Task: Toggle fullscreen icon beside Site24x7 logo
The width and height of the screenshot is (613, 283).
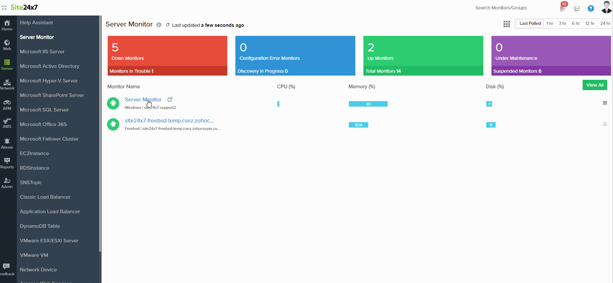Action: click(x=4, y=7)
